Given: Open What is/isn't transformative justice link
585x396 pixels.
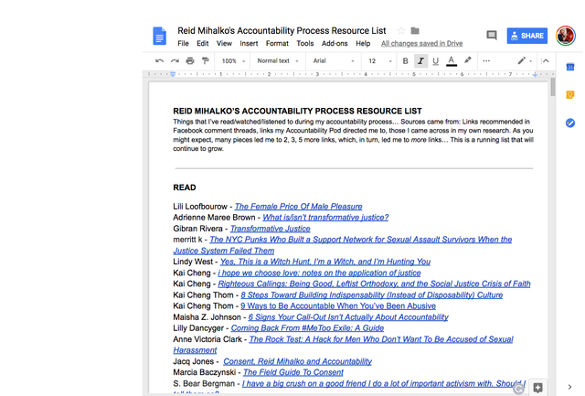Looking at the screenshot, I should (325, 218).
